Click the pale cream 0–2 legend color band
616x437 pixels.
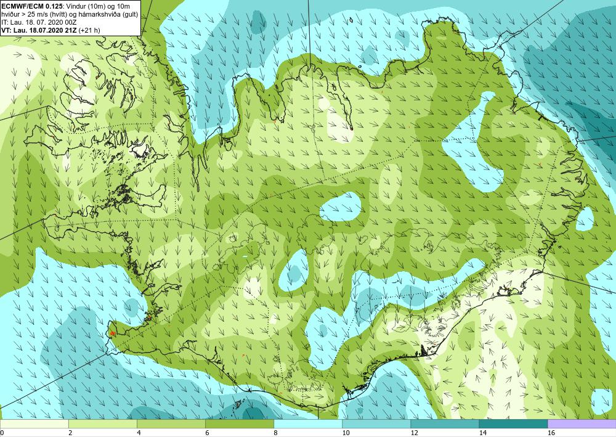34,423
